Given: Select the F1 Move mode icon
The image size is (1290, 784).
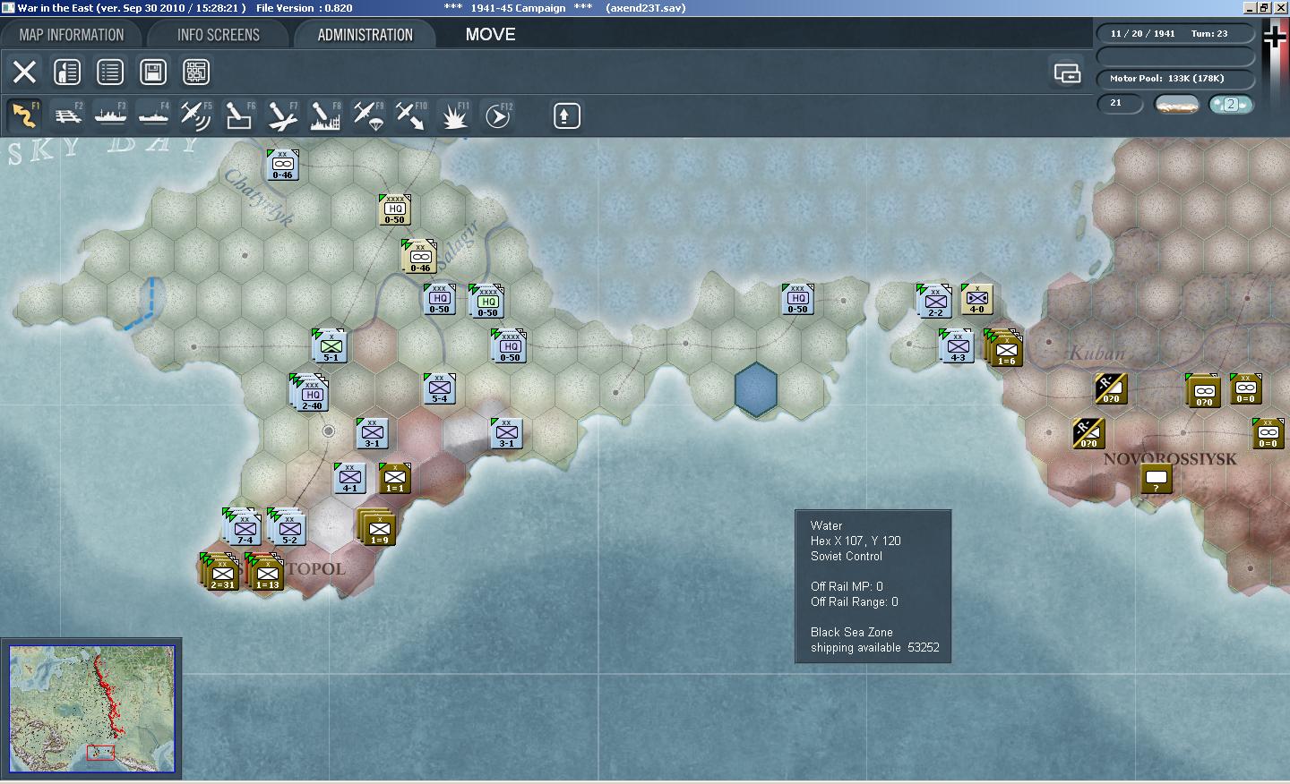Looking at the screenshot, I should pyautogui.click(x=24, y=115).
